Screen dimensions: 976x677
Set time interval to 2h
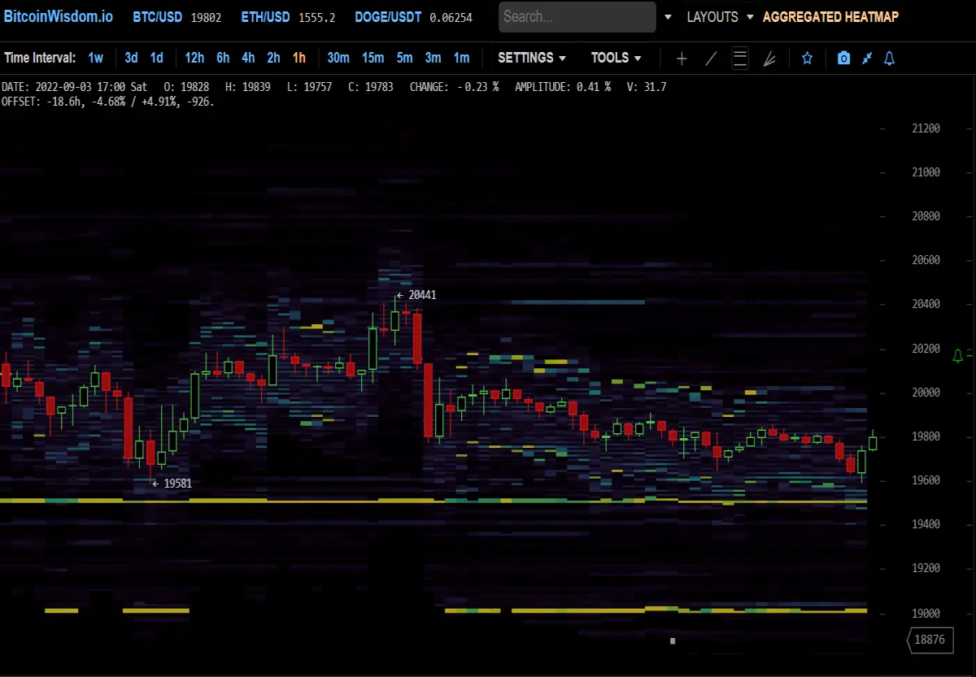pyautogui.click(x=273, y=58)
